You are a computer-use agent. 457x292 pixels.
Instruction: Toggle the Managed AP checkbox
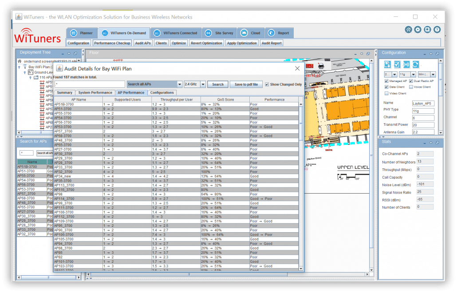tap(386, 81)
